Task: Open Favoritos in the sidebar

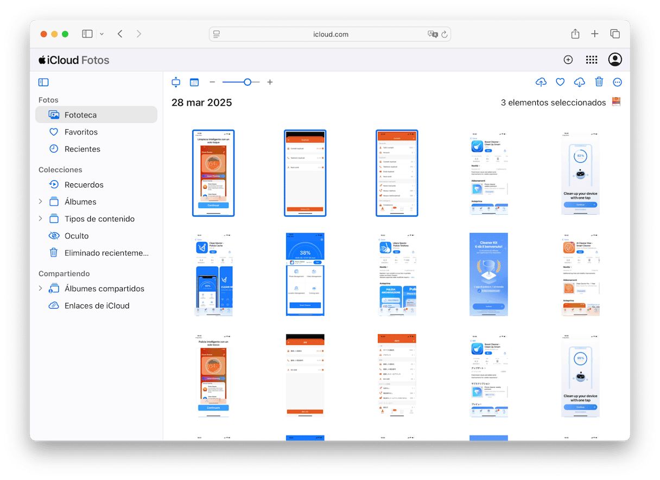Action: point(81,132)
